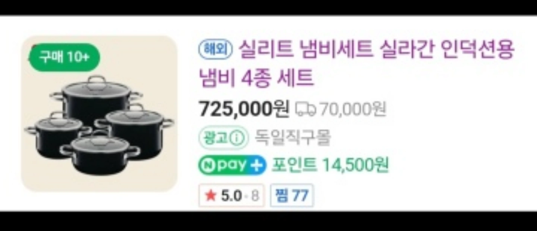This screenshot has height=231, width=537.
Task: Toggle the 찜 77 wishlist button
Action: point(292,195)
